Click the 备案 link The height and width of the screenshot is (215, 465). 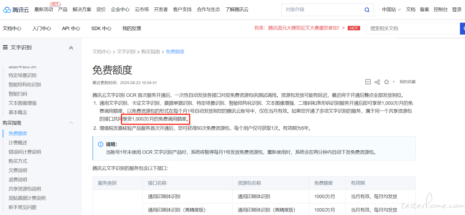coord(424,9)
